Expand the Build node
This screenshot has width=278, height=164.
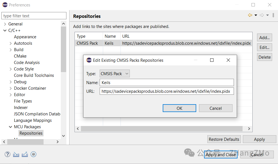11,50
